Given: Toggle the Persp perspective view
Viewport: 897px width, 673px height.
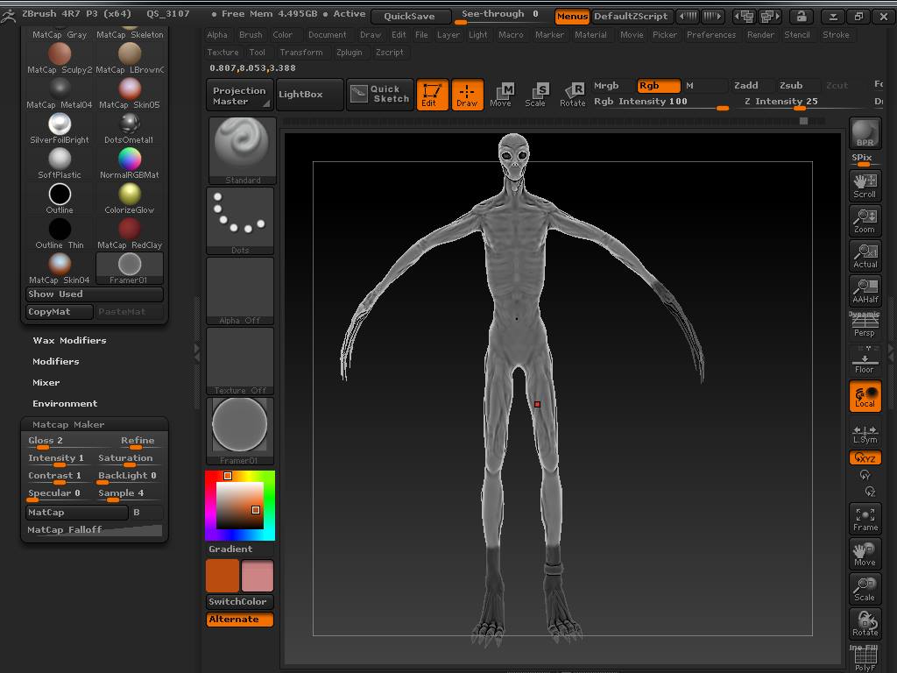Looking at the screenshot, I should coord(865,325).
